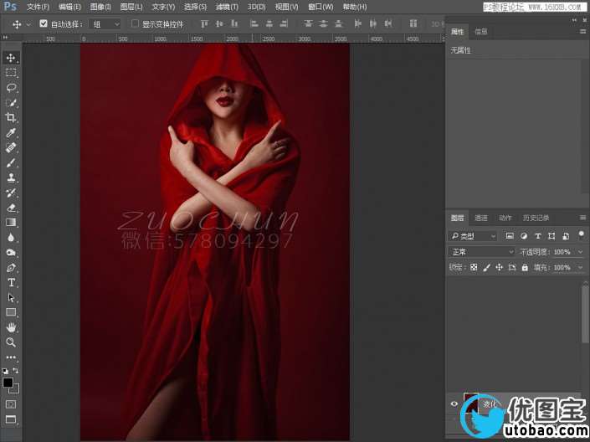Viewport: 590px width, 442px height.
Task: Swap foreground and background colors
Action: tap(16, 371)
